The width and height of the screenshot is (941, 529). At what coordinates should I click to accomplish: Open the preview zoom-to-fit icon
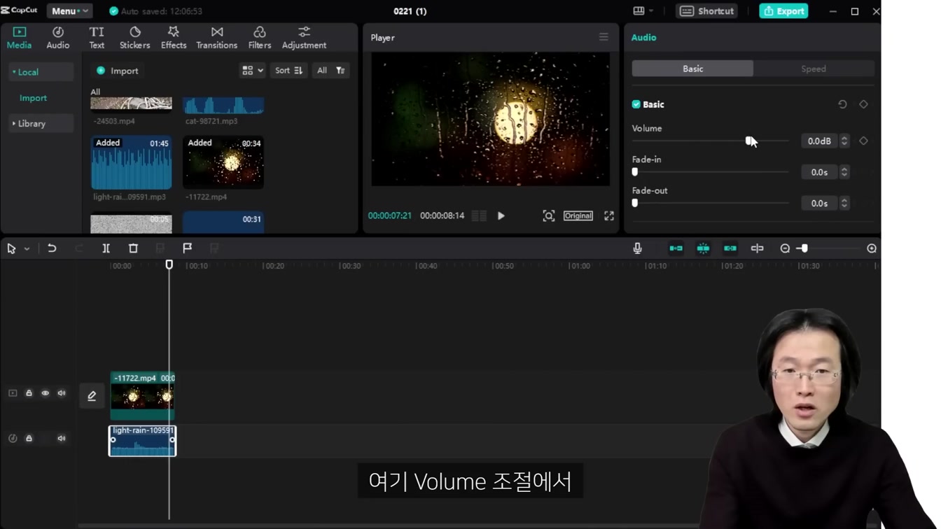[548, 216]
